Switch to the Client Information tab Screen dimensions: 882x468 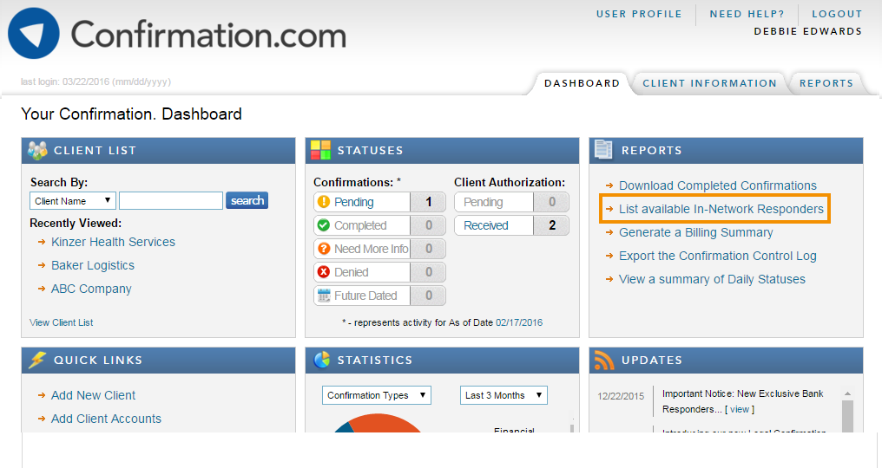(x=709, y=83)
